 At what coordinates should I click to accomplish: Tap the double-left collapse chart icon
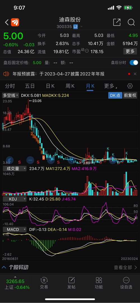click(10, 160)
